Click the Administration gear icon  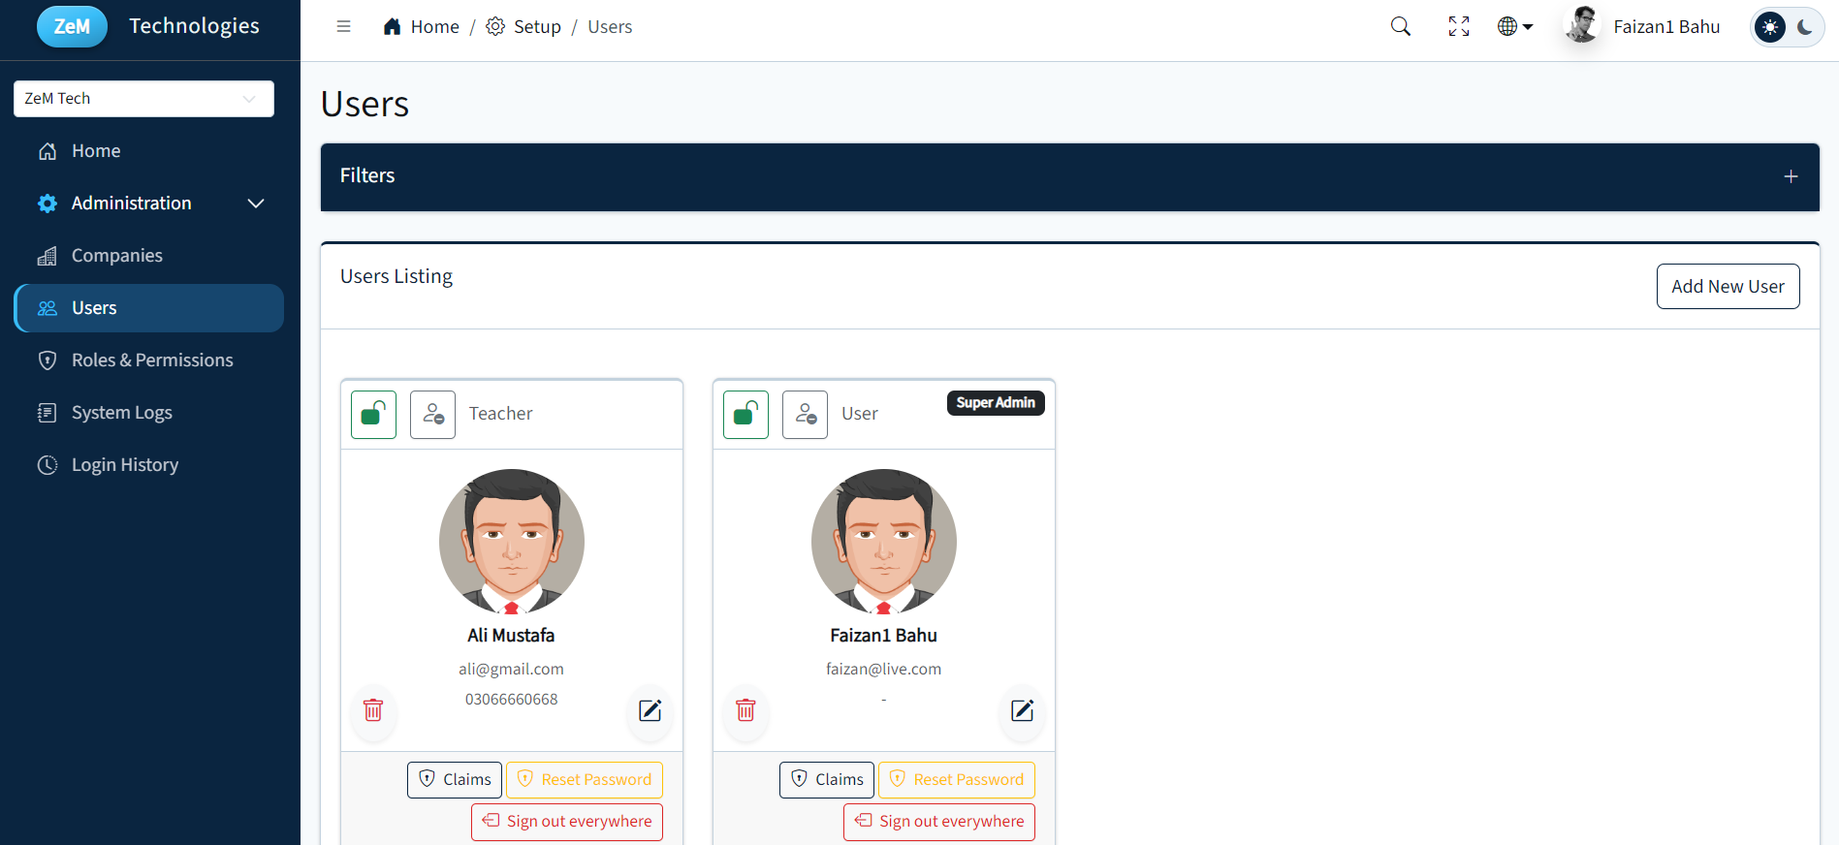point(47,203)
